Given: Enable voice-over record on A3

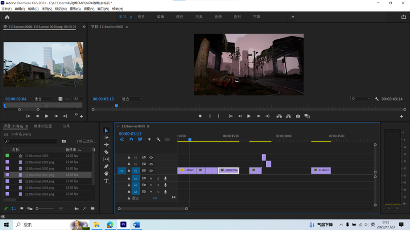Looking at the screenshot, I should [165, 192].
